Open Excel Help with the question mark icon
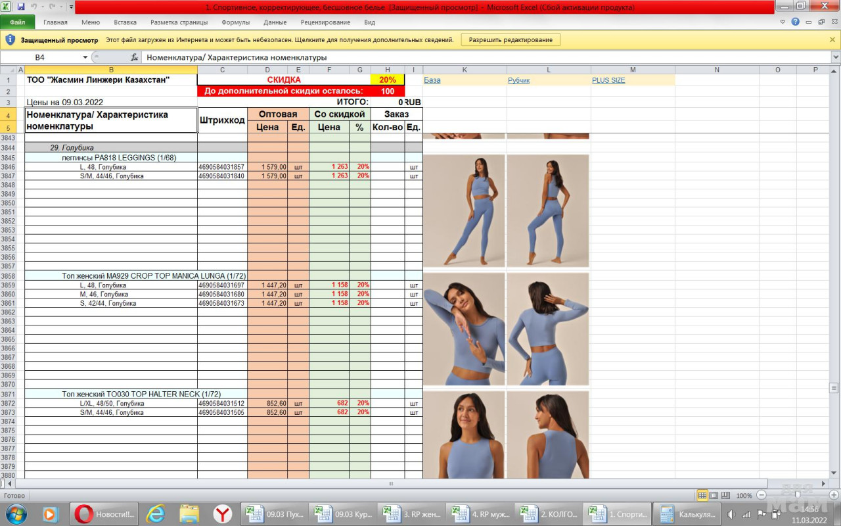 tap(796, 22)
